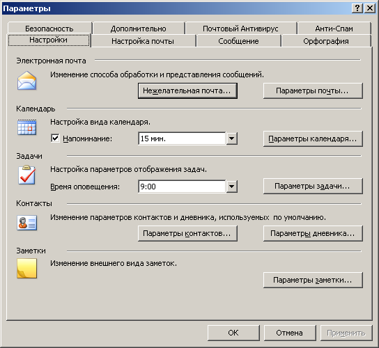Confirm with the OK button
This screenshot has height=348, width=379.
pos(233,333)
